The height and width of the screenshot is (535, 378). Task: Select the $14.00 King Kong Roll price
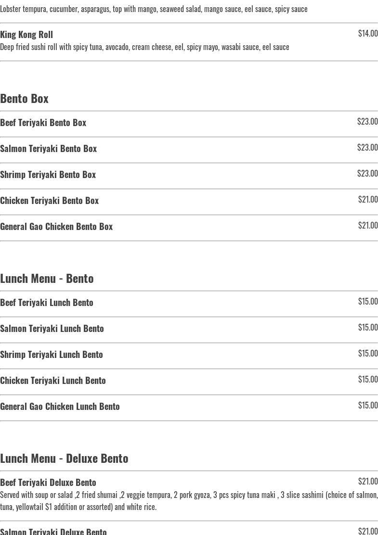click(x=367, y=33)
